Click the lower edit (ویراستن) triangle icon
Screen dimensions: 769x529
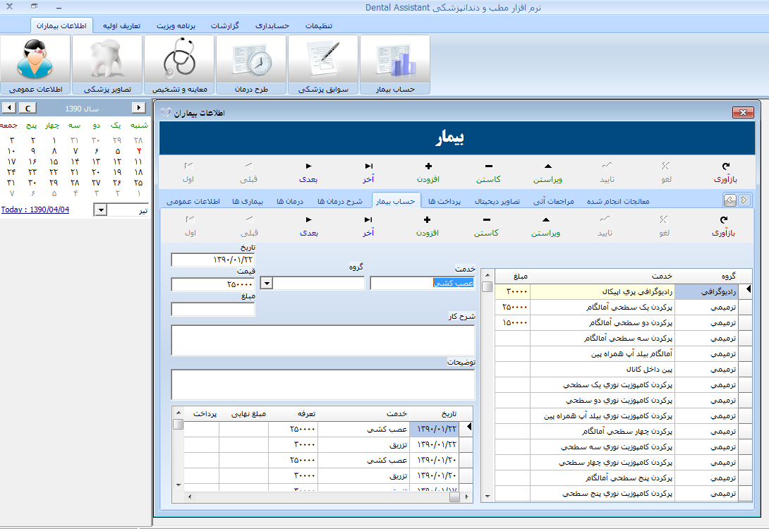click(546, 219)
